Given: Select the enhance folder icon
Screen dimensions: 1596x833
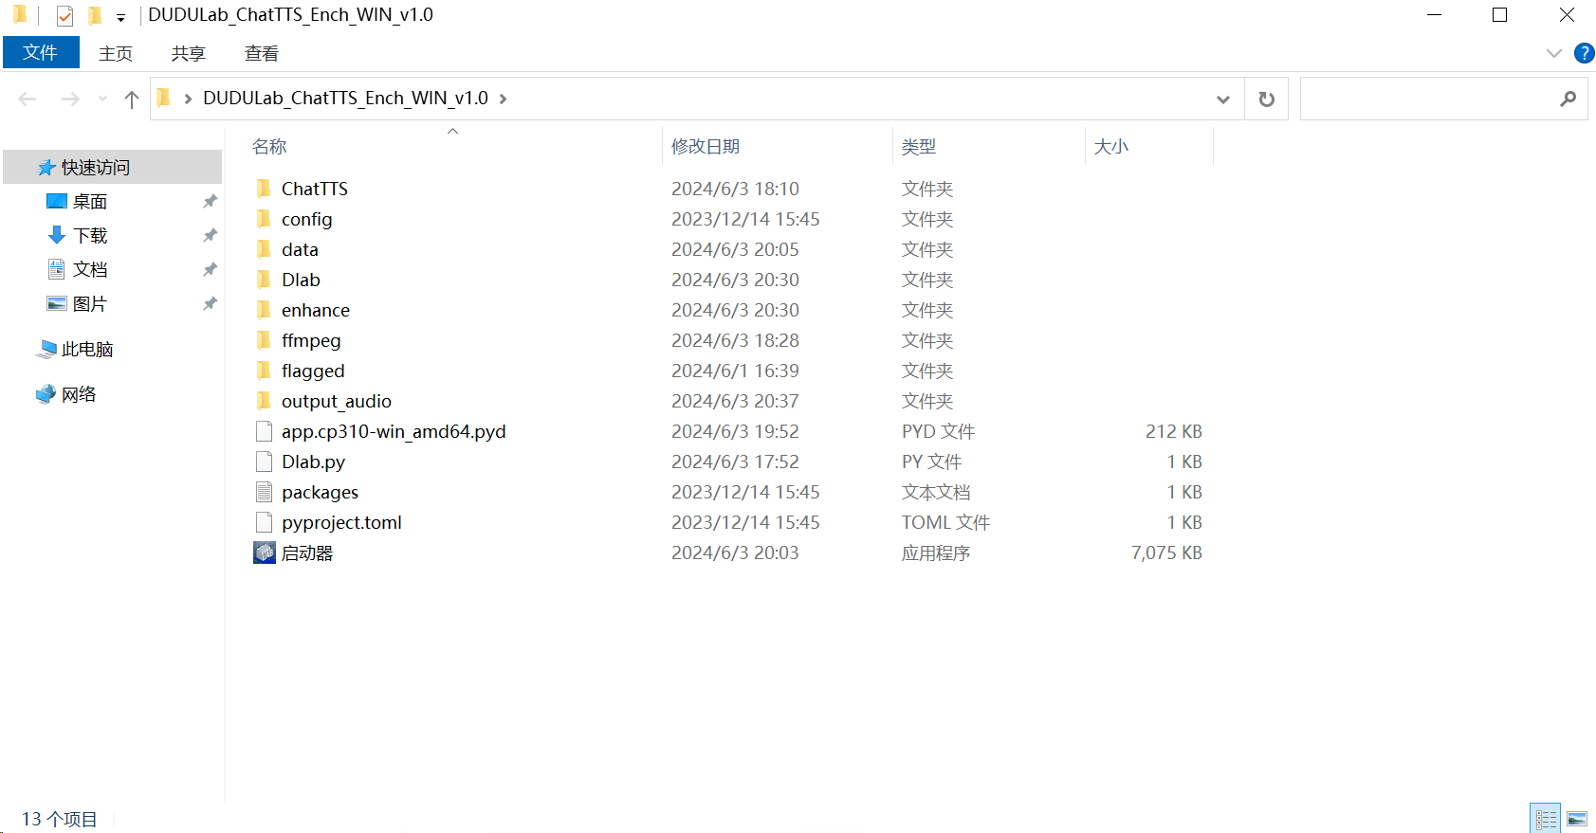Looking at the screenshot, I should pyautogui.click(x=264, y=310).
